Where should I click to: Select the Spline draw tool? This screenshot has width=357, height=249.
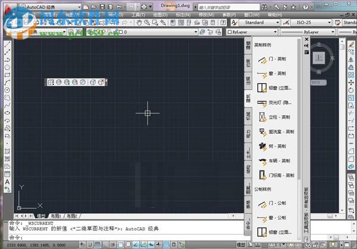pyautogui.click(x=7, y=105)
